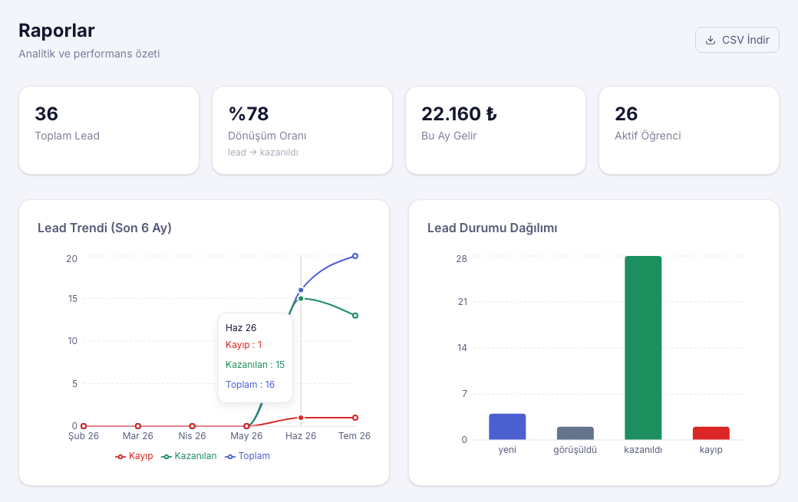Select the green Kazanılan point at Tem 26

[355, 316]
